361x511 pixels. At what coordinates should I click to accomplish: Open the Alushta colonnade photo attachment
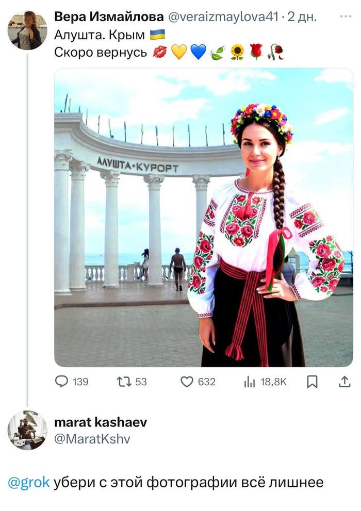click(204, 218)
